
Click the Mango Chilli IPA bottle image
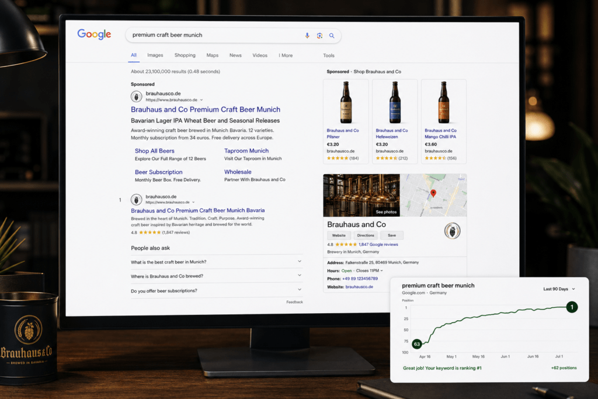click(444, 102)
